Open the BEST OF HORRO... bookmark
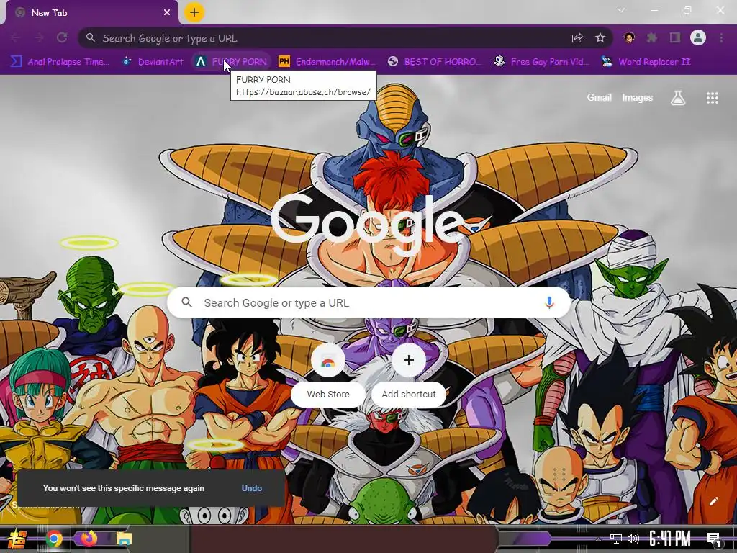 (x=434, y=62)
